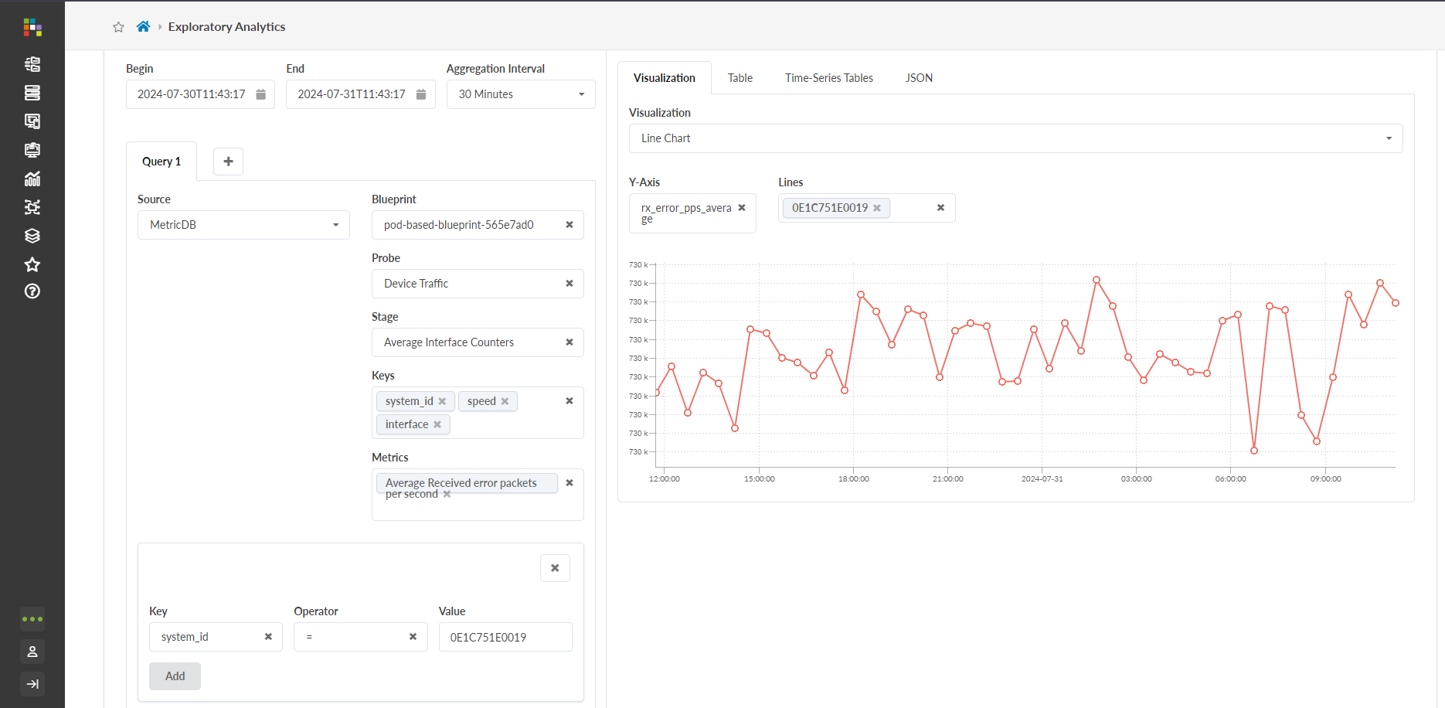Go to home via breadcrumb house icon
Viewport: 1445px width, 708px height.
point(143,27)
